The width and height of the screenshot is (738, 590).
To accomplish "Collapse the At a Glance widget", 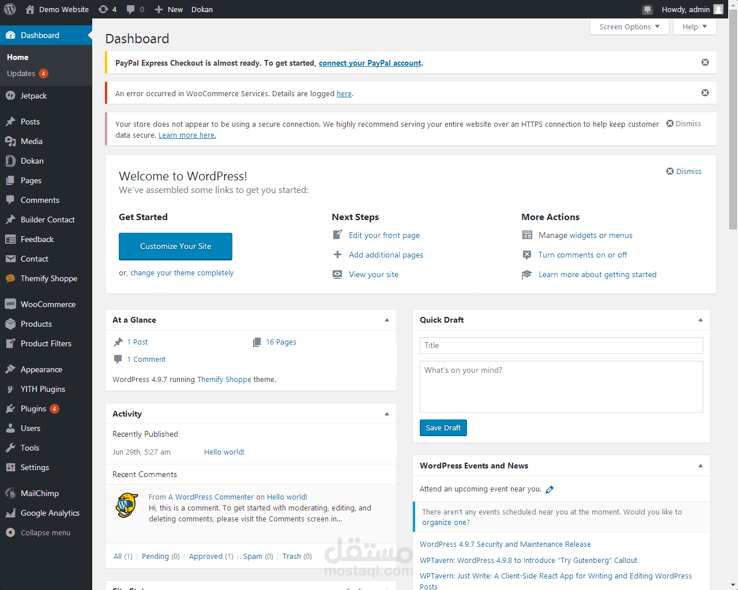I will pyautogui.click(x=387, y=320).
